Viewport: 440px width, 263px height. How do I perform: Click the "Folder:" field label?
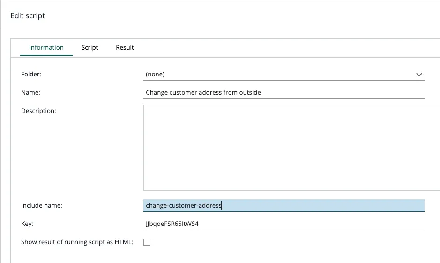31,74
